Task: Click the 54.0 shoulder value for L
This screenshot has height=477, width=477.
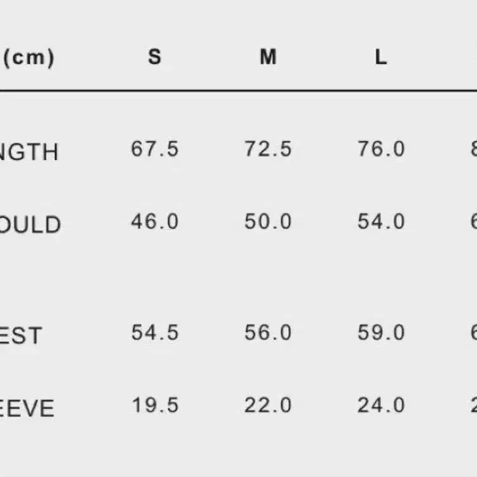Action: (381, 222)
